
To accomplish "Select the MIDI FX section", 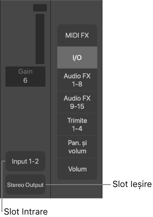I will pyautogui.click(x=77, y=35).
